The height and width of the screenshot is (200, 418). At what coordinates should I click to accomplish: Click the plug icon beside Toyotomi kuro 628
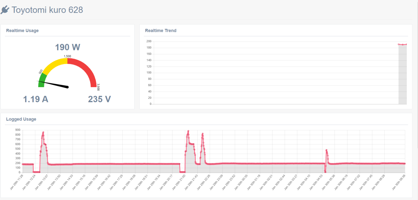[5, 10]
